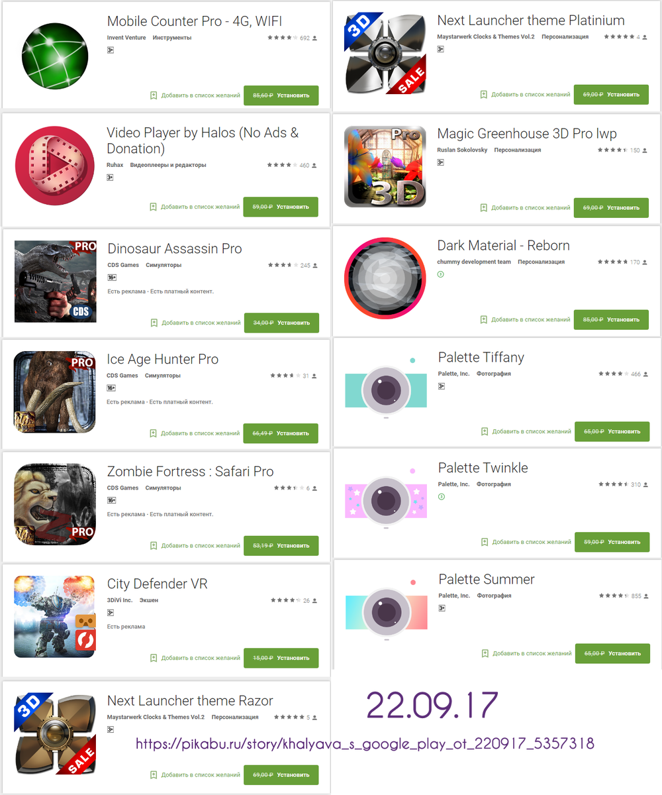This screenshot has width=662, height=795.
Task: Add Palette Summer to wishlist
Action: (x=526, y=653)
